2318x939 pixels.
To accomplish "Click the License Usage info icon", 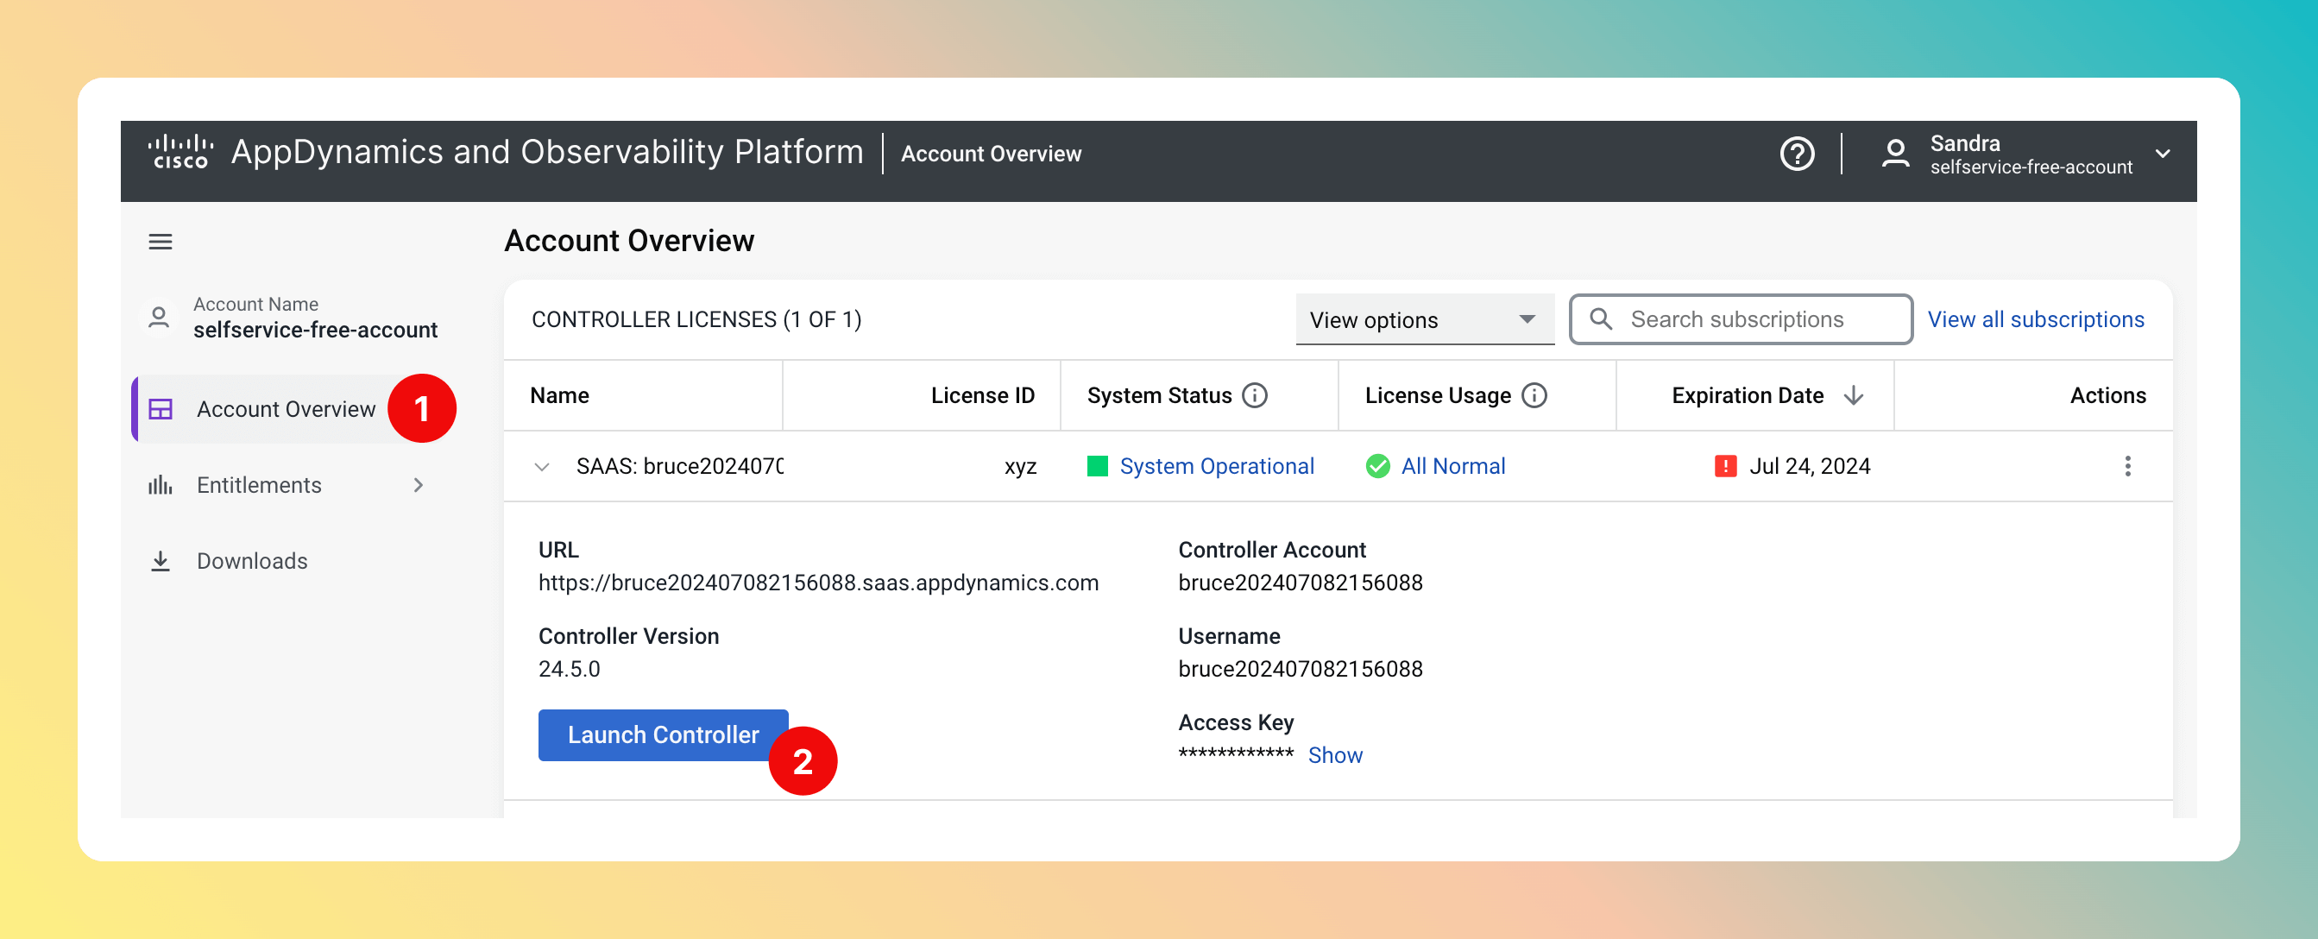I will 1534,395.
